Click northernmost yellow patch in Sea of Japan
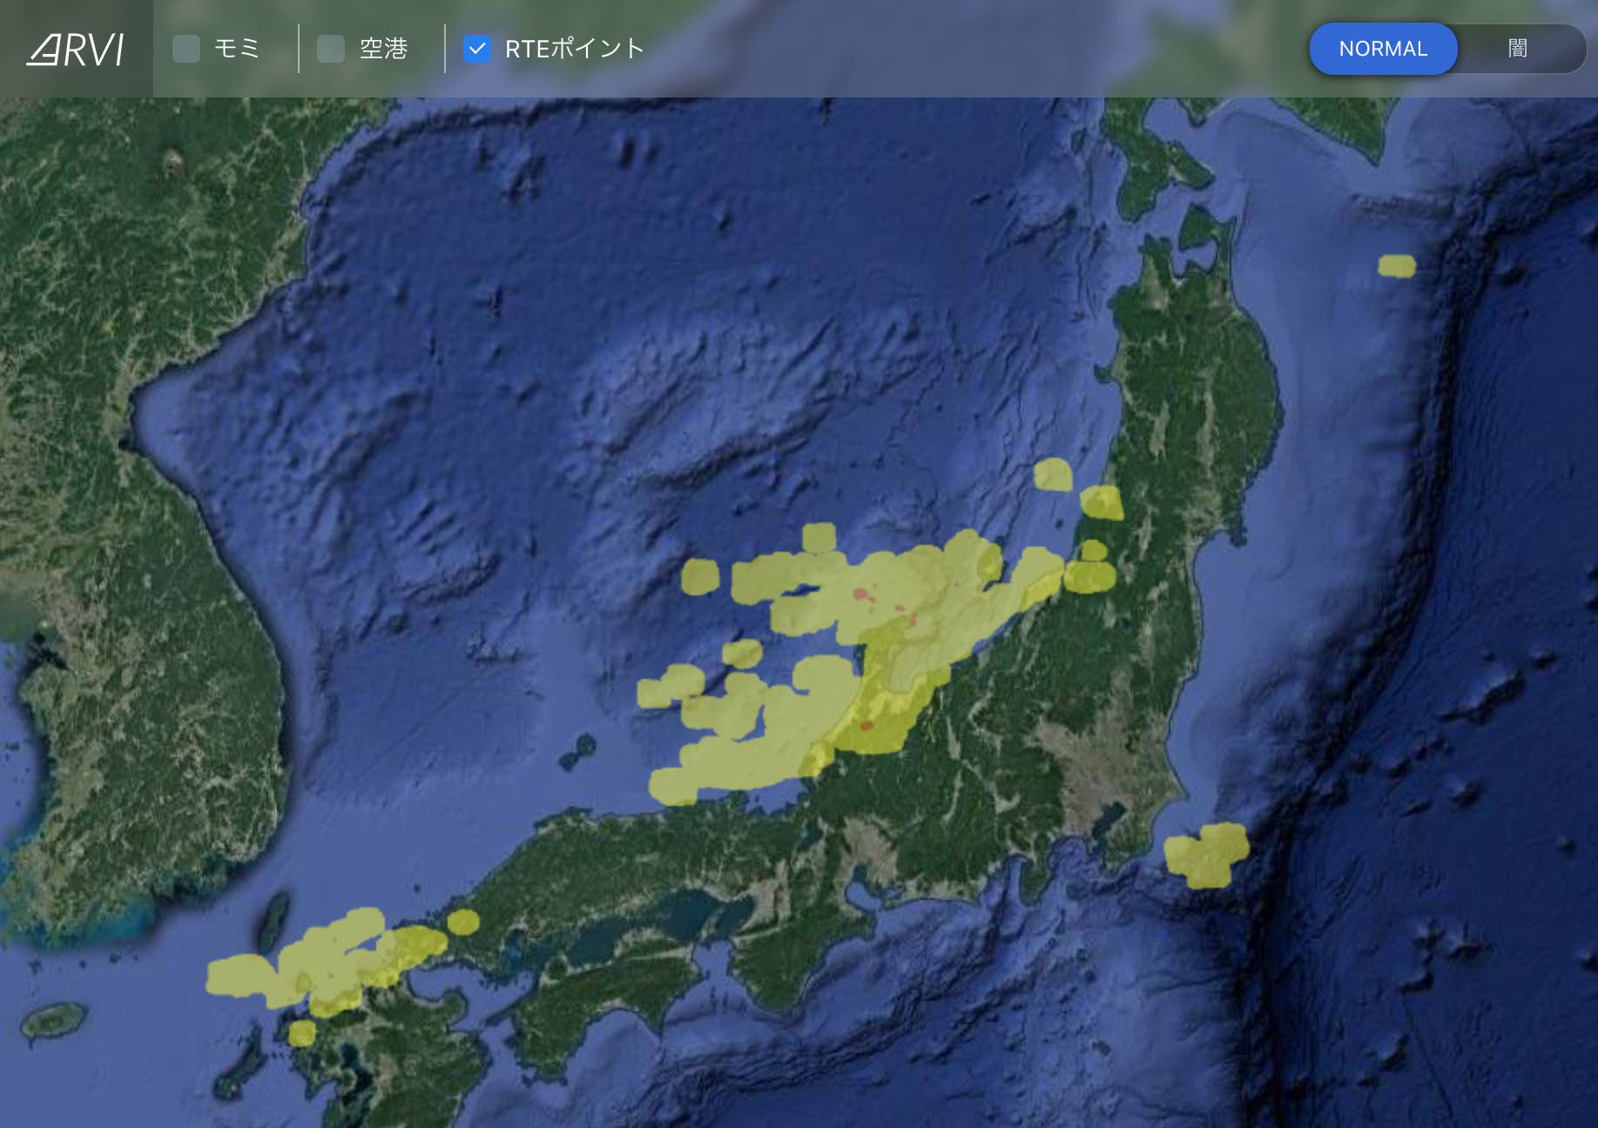 pyautogui.click(x=1053, y=474)
